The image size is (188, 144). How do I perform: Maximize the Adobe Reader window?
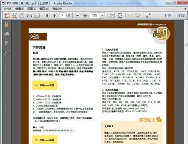click(174, 3)
